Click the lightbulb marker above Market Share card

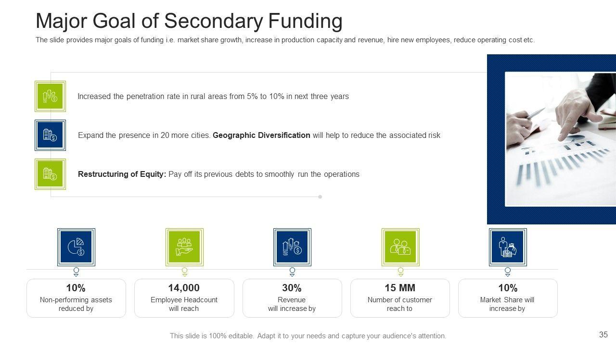(x=508, y=272)
